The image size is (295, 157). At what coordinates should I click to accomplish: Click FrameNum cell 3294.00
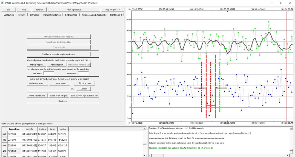coord(14,151)
